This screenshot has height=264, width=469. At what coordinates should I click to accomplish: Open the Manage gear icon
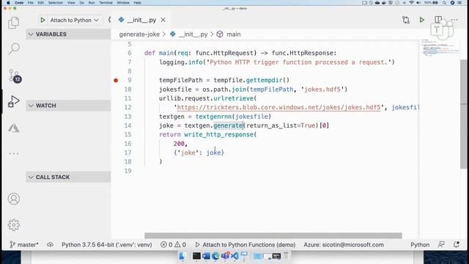[x=14, y=225]
